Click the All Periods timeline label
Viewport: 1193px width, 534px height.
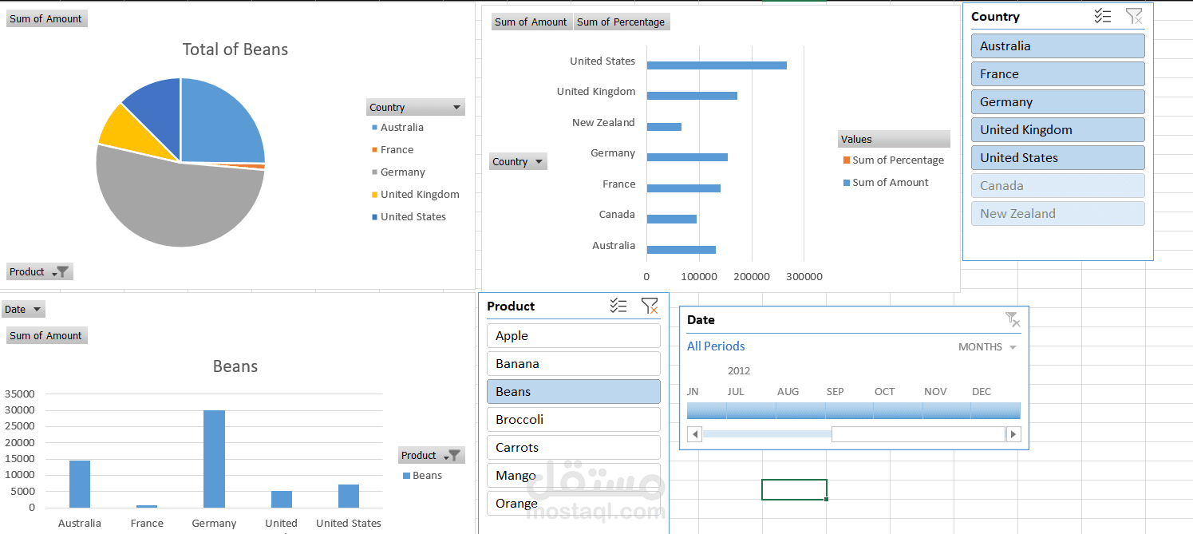pyautogui.click(x=716, y=346)
